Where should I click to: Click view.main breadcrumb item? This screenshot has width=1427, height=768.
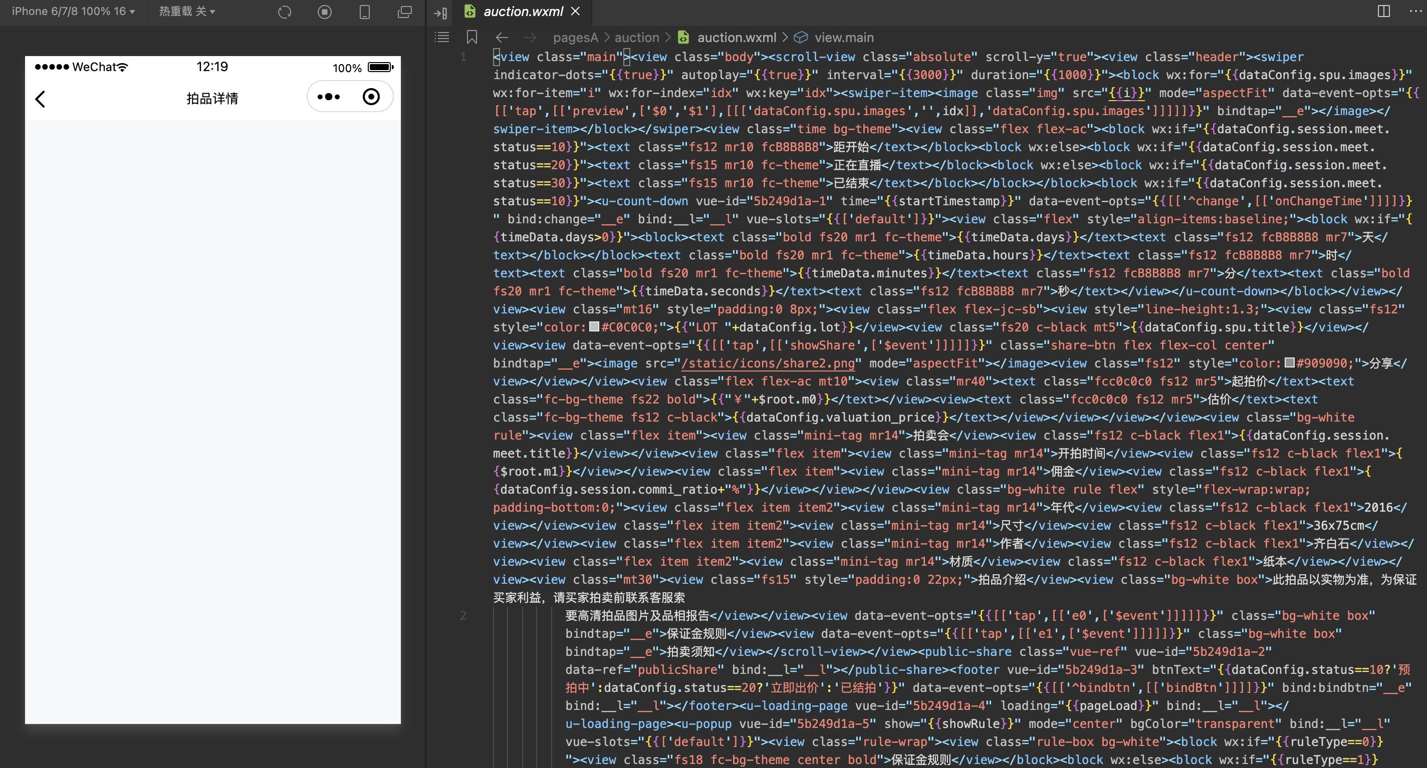click(844, 37)
